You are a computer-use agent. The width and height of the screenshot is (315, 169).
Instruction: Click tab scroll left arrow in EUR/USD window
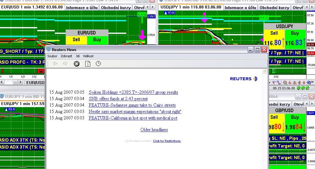pos(148,7)
